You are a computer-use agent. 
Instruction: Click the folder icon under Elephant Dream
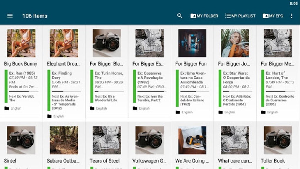pos(49,116)
